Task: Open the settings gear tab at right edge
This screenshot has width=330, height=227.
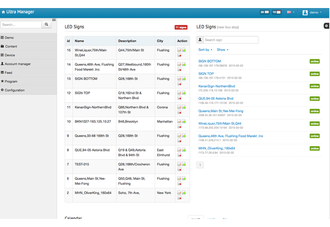Action: 326,26
